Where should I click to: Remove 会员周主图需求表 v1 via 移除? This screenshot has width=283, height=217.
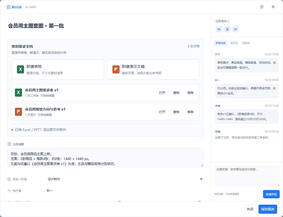pyautogui.click(x=191, y=93)
